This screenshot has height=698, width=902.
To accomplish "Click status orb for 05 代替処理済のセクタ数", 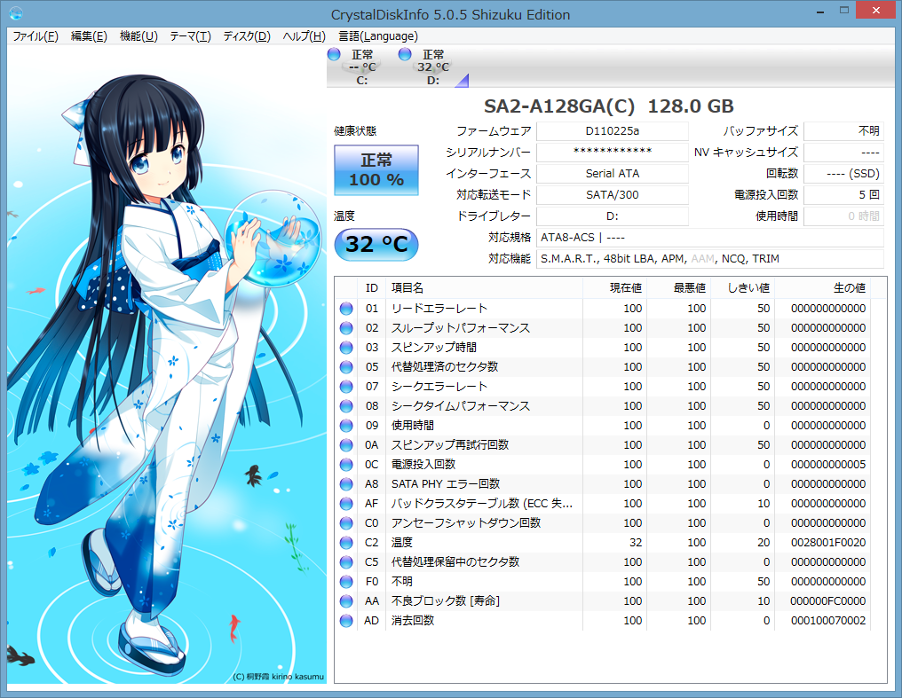I will (x=346, y=367).
